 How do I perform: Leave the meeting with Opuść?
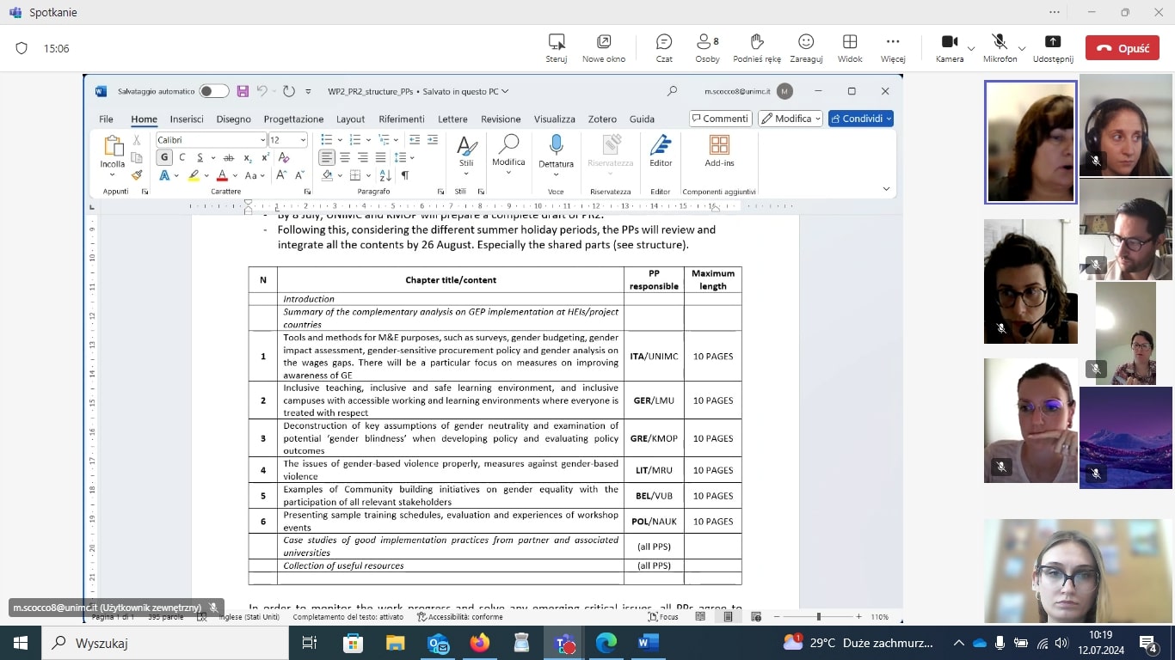[x=1123, y=48]
